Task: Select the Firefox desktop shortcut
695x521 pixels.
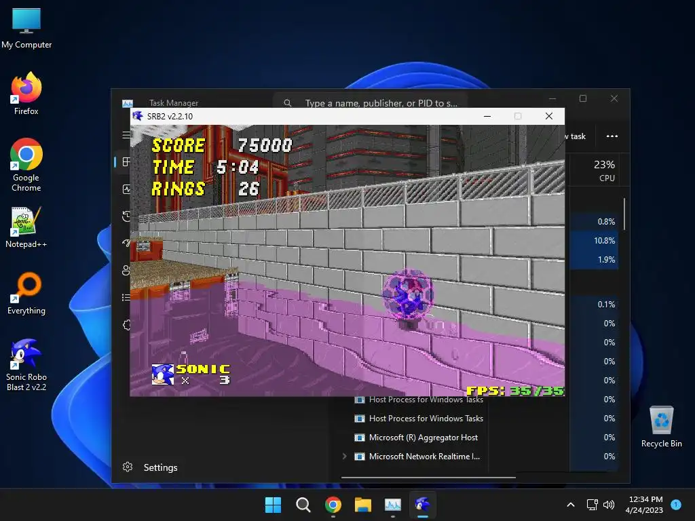Action: pyautogui.click(x=26, y=94)
